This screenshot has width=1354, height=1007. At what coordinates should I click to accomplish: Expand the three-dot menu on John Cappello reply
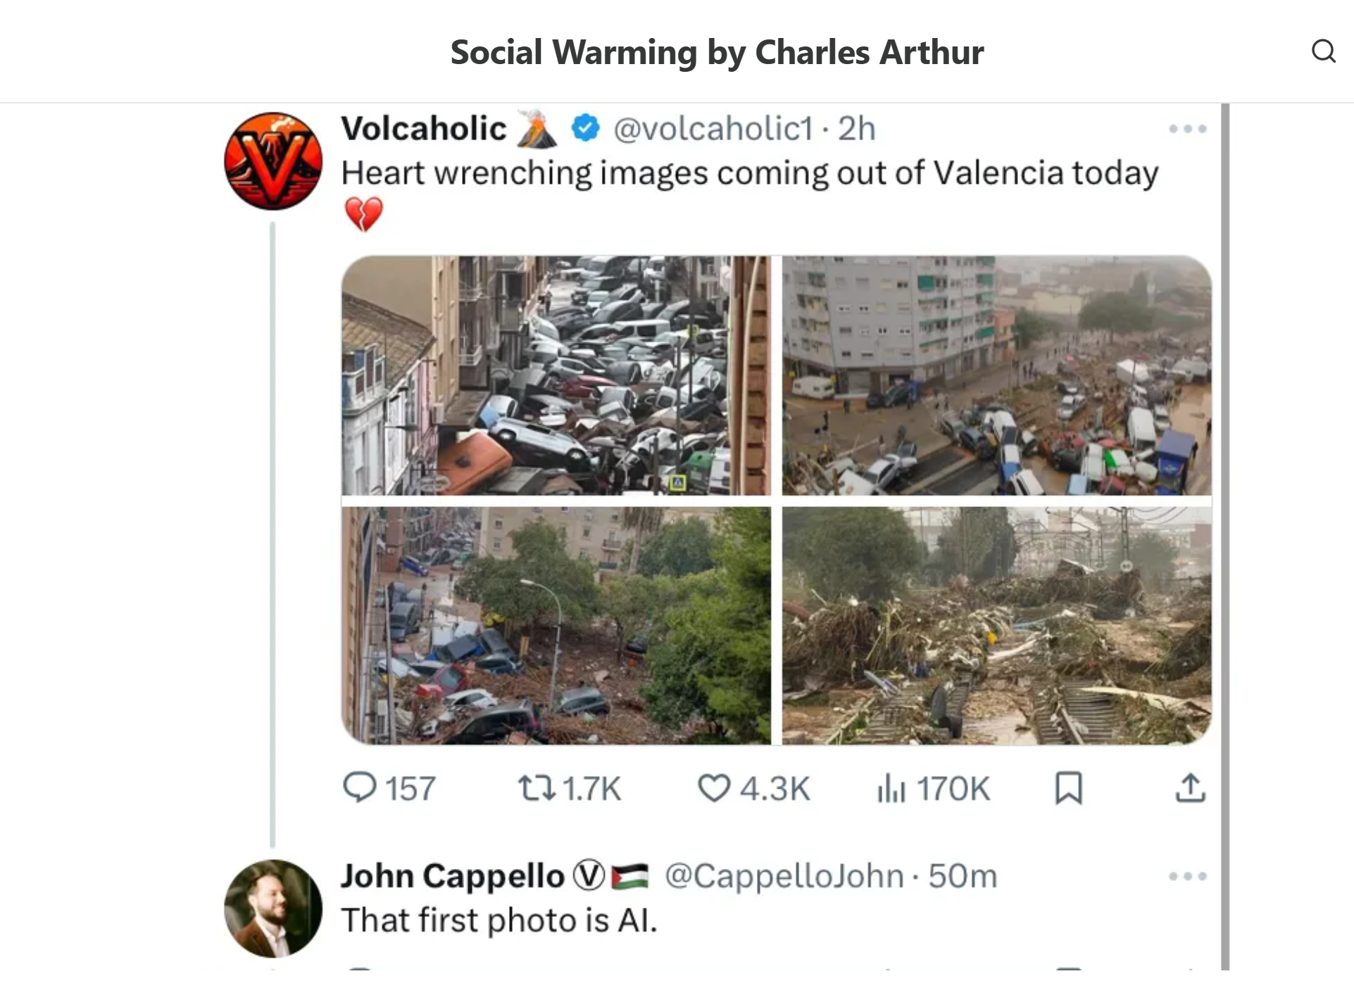pos(1187,876)
